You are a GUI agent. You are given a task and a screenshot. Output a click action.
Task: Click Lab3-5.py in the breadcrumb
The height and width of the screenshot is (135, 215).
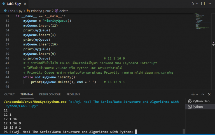coord(16,11)
